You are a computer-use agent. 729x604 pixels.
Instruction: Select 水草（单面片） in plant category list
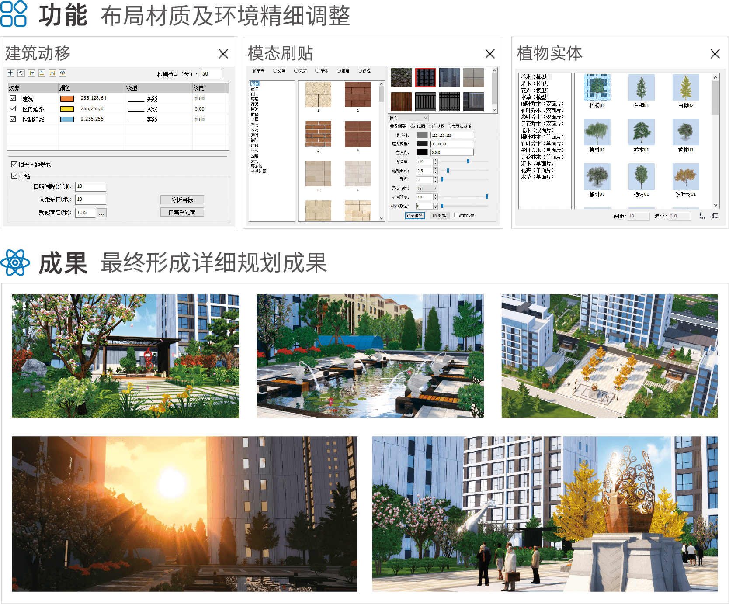pos(537,177)
